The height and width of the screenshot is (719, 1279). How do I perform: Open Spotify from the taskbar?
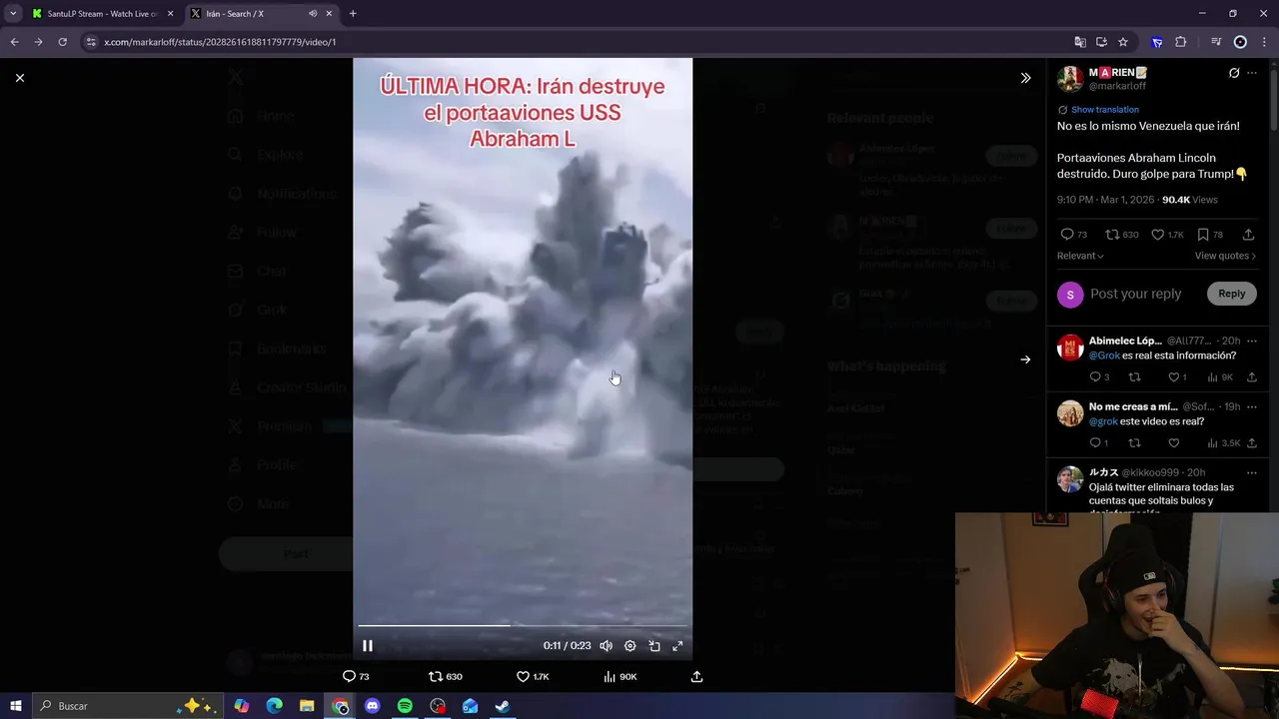(405, 706)
